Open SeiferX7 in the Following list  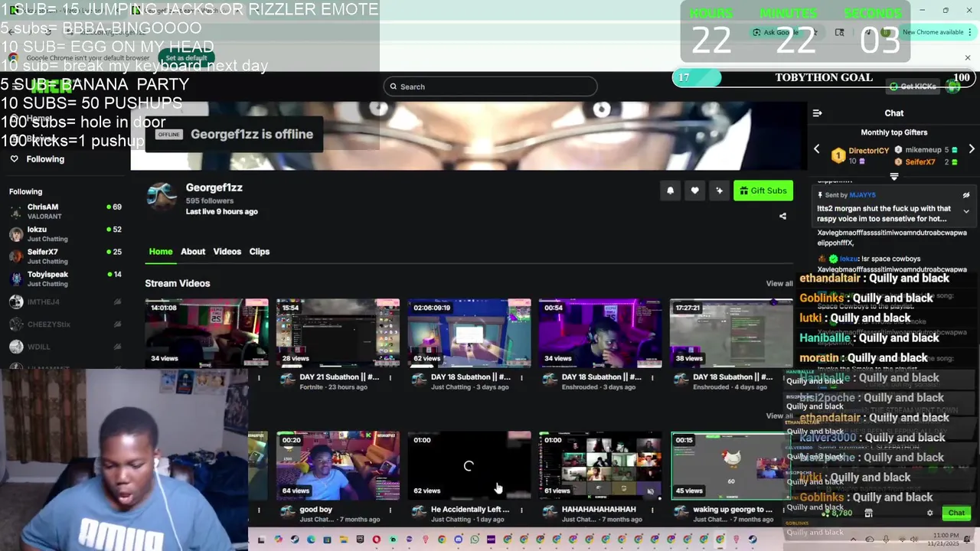tap(65, 256)
